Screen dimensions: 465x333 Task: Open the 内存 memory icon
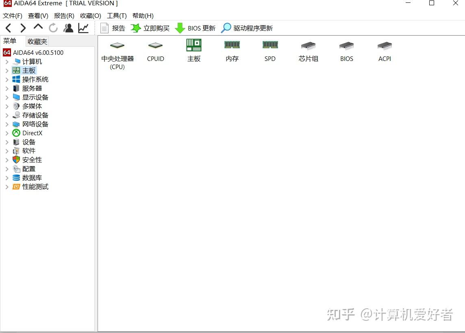(232, 51)
